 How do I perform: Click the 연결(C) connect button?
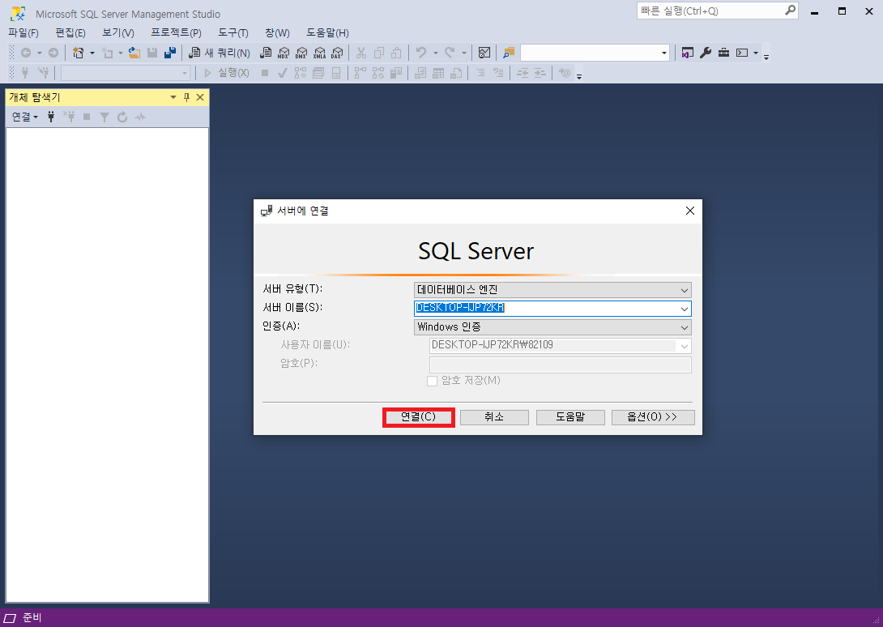point(418,417)
